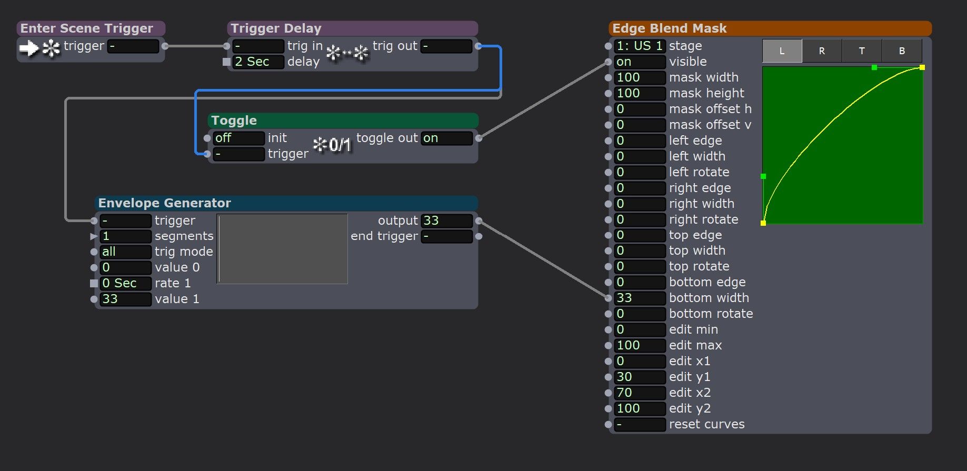This screenshot has height=471, width=967.
Task: Click the Toggle trigger input port
Action: [x=207, y=154]
